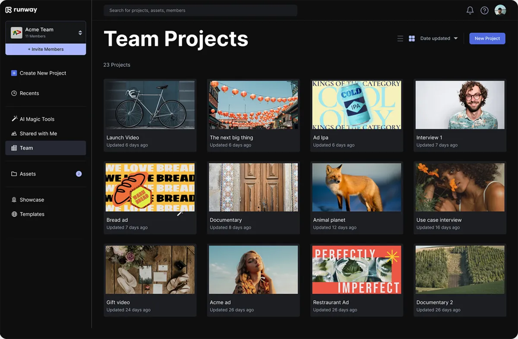The width and height of the screenshot is (518, 339).
Task: Click the user profile avatar
Action: click(500, 10)
